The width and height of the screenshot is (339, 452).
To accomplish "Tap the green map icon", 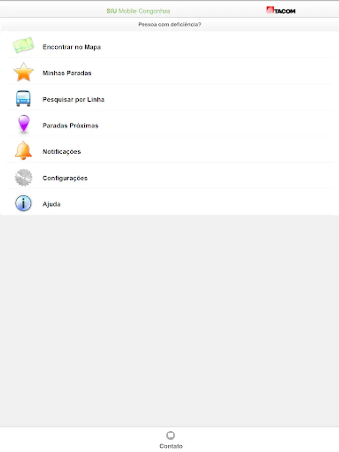I will click(23, 45).
